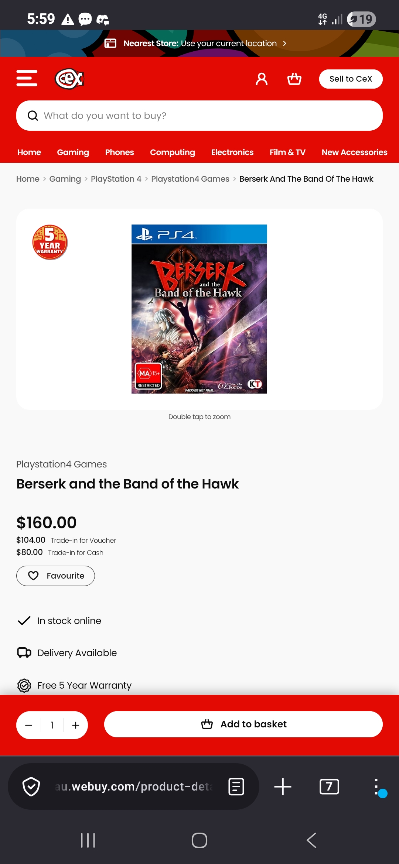The height and width of the screenshot is (864, 399).
Task: Open the hamburger menu
Action: [27, 79]
